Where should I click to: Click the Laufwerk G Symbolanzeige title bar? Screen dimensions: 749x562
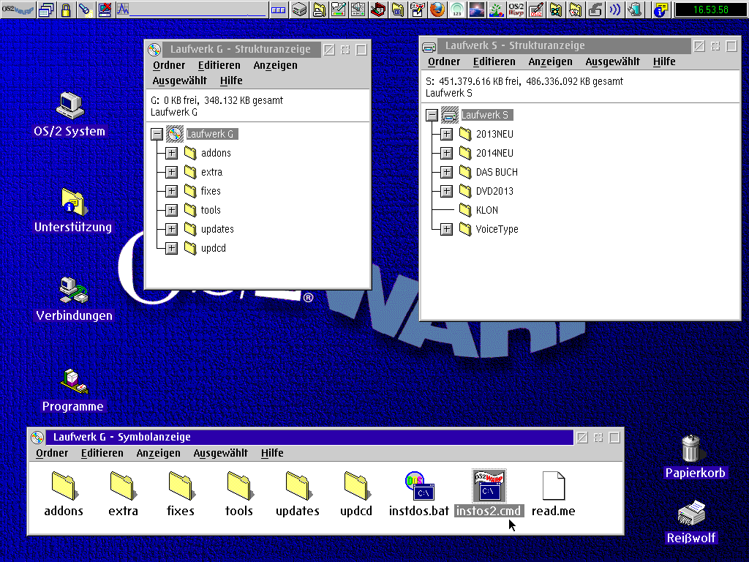309,438
